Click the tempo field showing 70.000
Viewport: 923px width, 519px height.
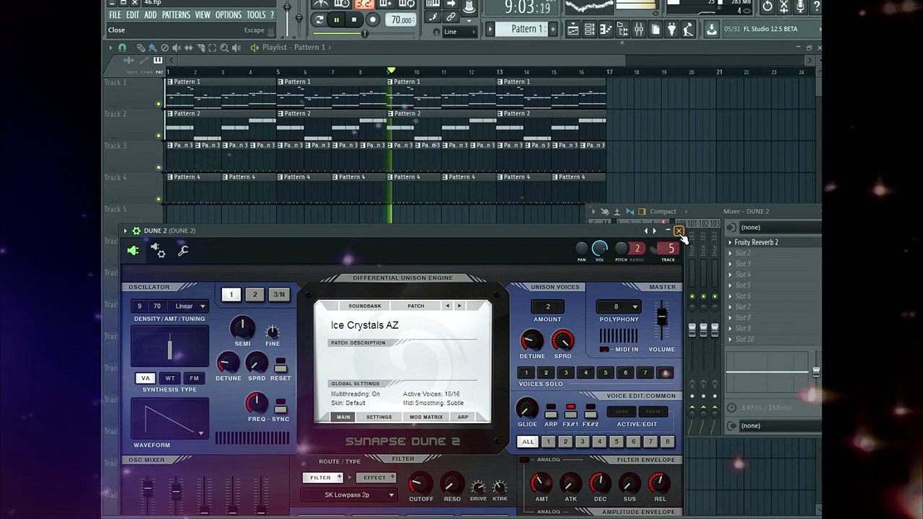pyautogui.click(x=401, y=20)
